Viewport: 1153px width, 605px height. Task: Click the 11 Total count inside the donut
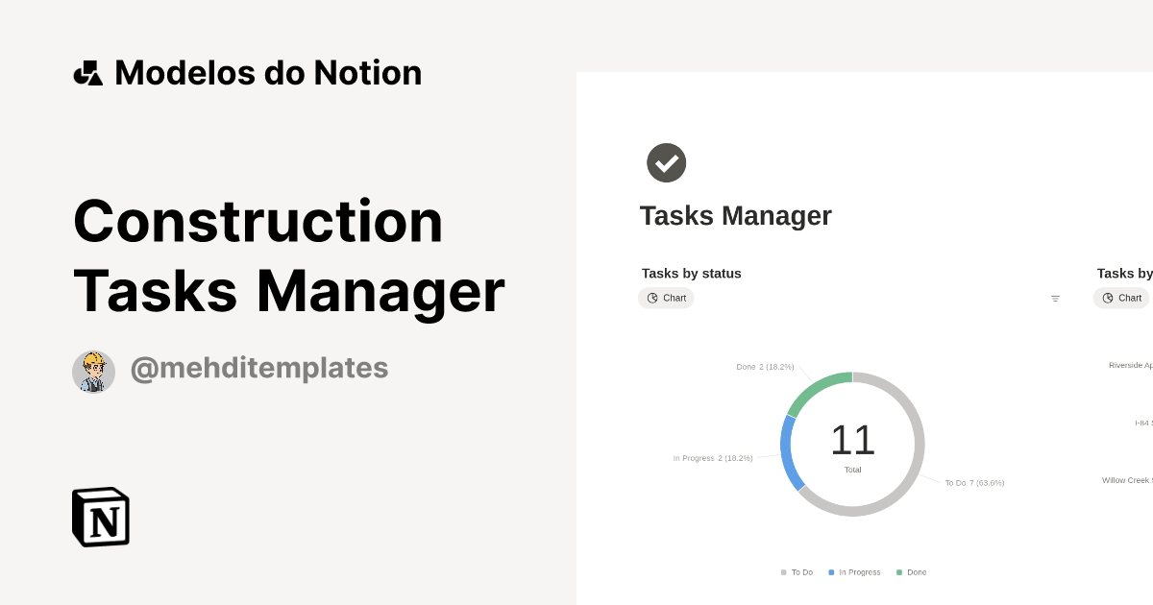coord(851,442)
